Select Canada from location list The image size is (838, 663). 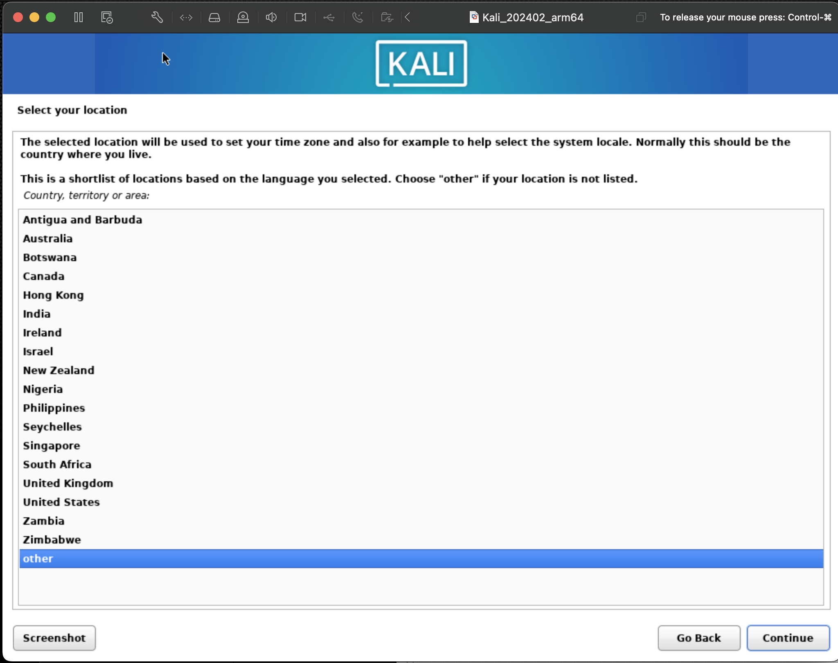pos(43,276)
